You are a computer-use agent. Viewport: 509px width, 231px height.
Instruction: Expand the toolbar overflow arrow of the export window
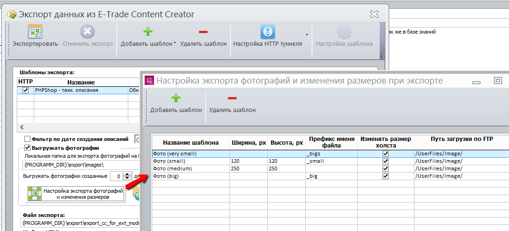tap(383, 56)
